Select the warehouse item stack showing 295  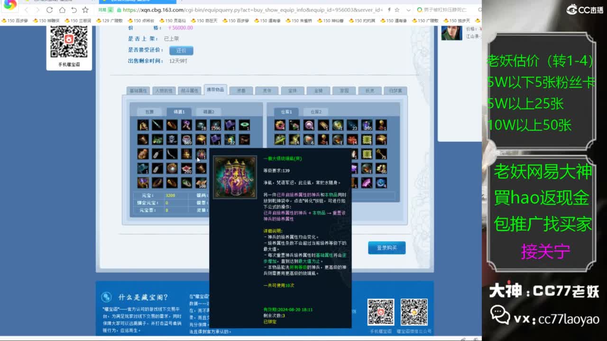(x=367, y=125)
